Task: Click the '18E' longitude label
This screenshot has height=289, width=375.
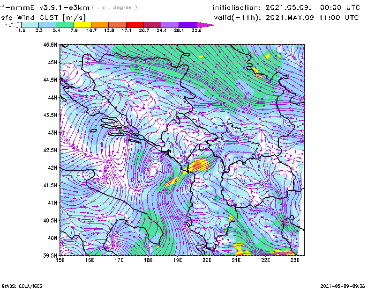Action: pyautogui.click(x=148, y=260)
